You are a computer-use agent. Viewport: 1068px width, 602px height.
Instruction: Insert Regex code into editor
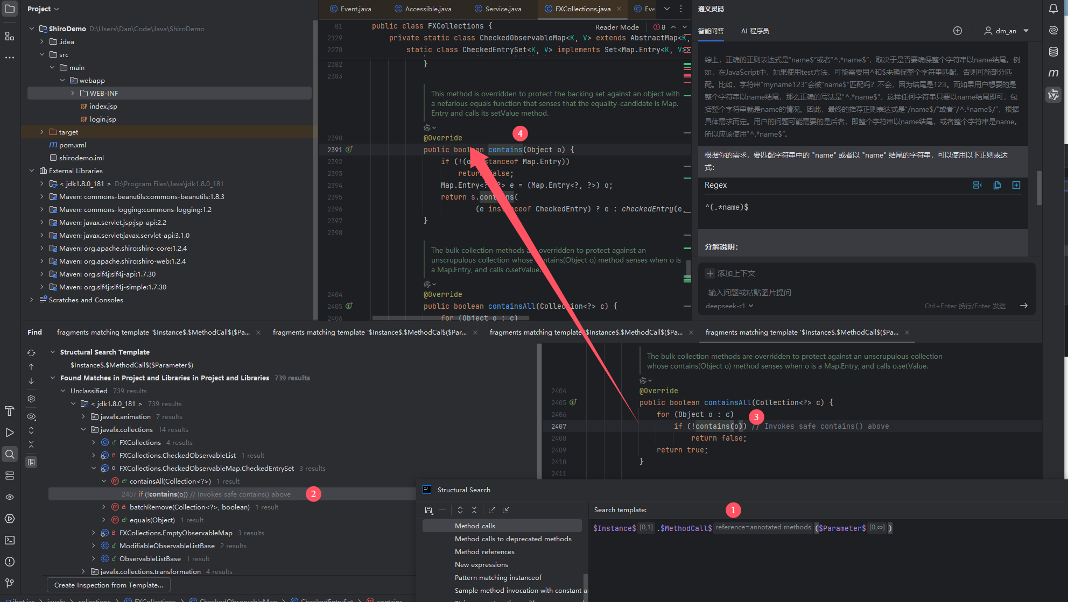click(x=978, y=185)
